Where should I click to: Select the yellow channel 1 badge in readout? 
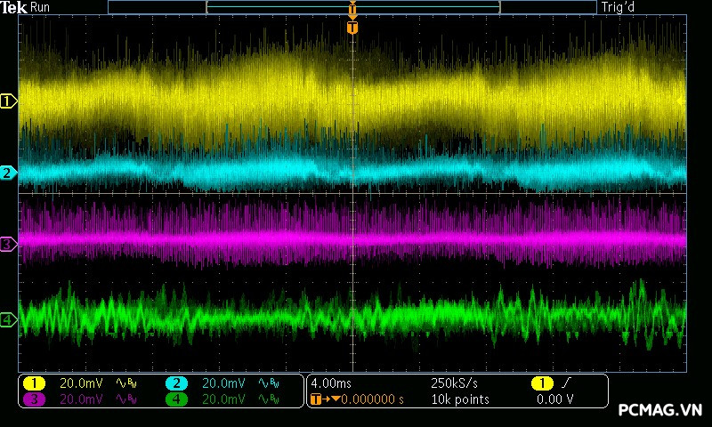pos(34,383)
